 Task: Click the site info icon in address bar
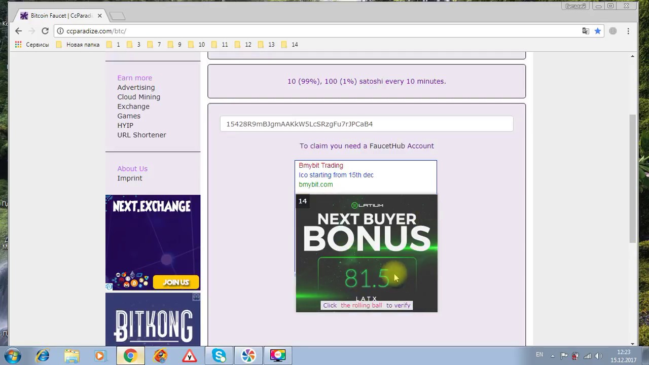tap(60, 31)
